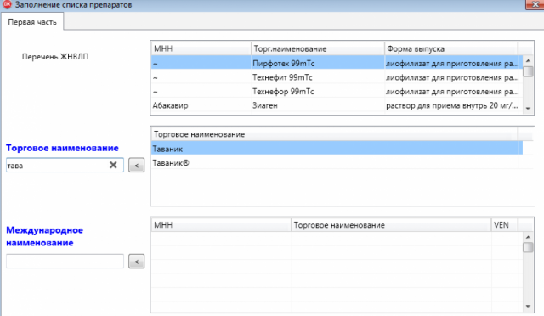The image size is (544, 316).
Task: Click the app icon in title bar
Action: (x=7, y=4)
